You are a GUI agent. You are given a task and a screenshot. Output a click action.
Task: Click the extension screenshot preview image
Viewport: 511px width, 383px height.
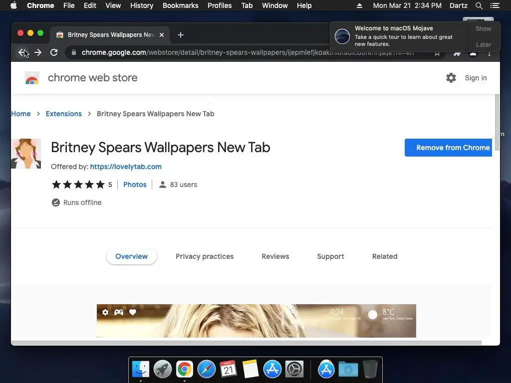coord(256,321)
